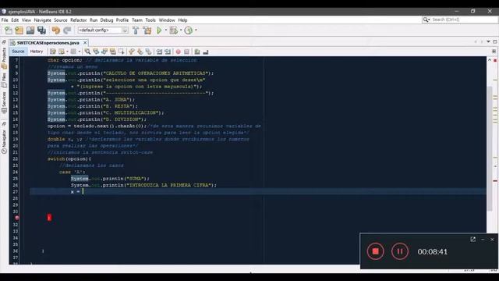Image resolution: width=499 pixels, height=281 pixels.
Task: Build the project with hammer icon
Action: [x=136, y=30]
